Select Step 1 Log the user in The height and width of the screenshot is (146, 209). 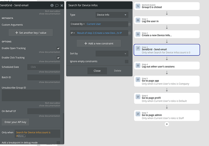point(167,20)
